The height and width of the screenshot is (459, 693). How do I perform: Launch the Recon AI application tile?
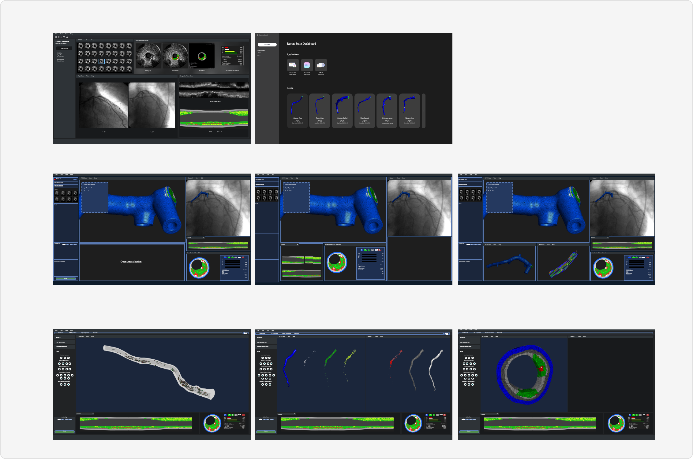(307, 65)
